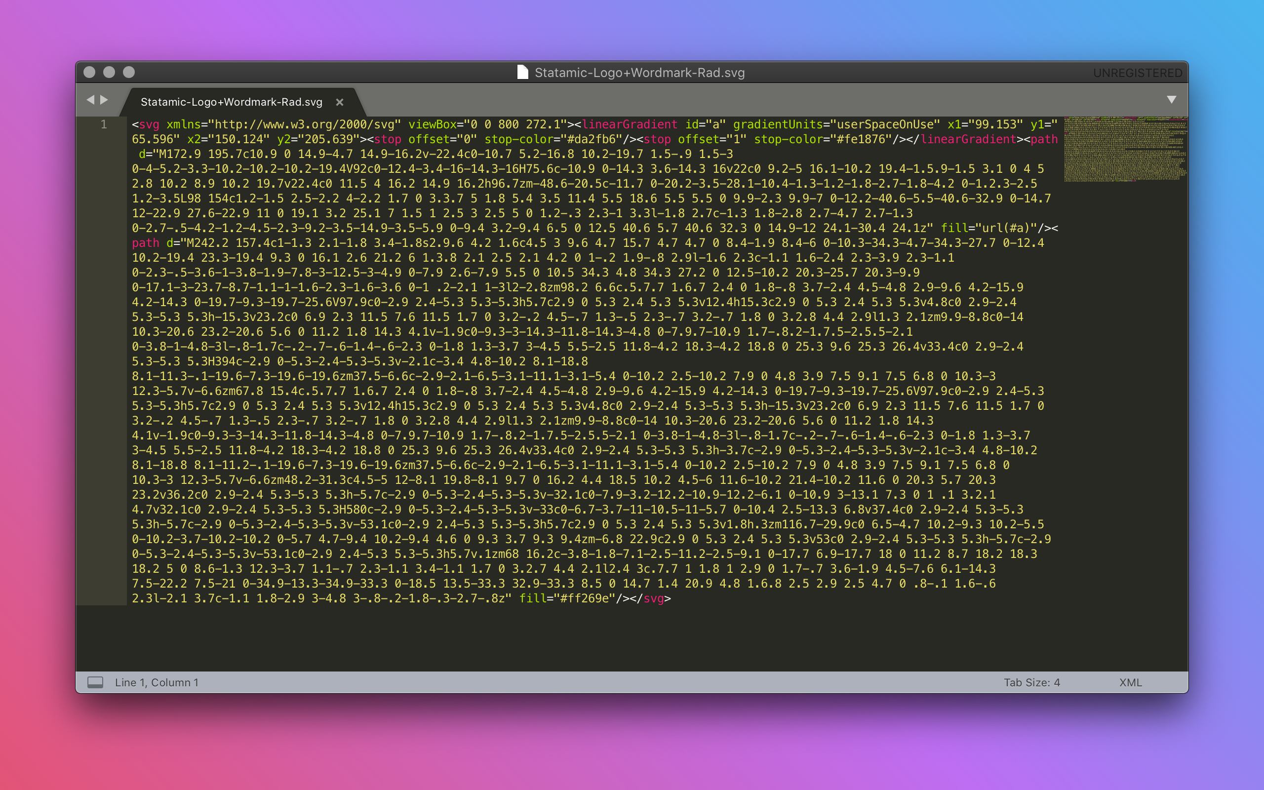The width and height of the screenshot is (1264, 790).
Task: Click the fill="#ff269e" attribute
Action: pyautogui.click(x=568, y=598)
